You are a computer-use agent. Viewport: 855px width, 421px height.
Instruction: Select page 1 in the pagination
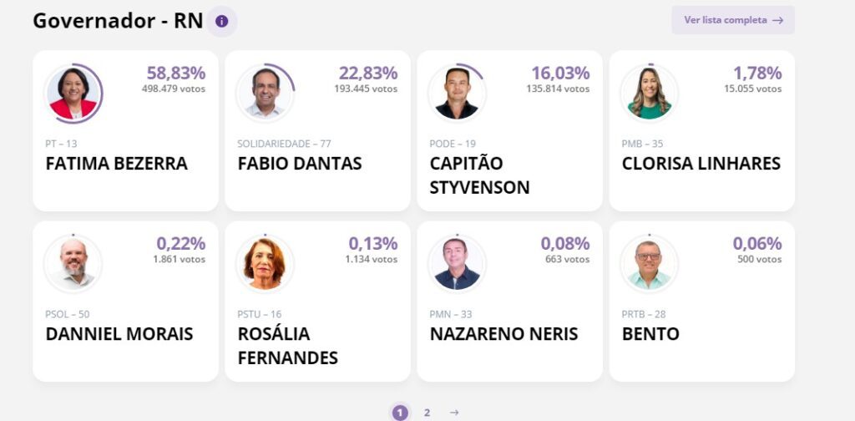400,413
